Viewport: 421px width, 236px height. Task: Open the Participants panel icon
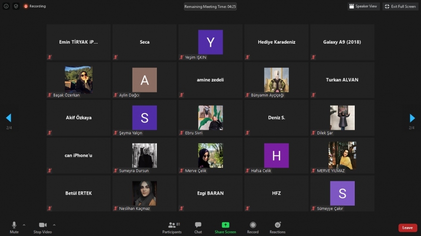(x=171, y=225)
